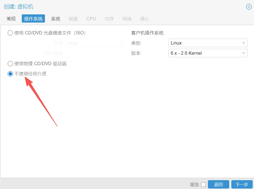The width and height of the screenshot is (254, 189).
Task: Switch to the 常规 tab
Action: pos(11,19)
